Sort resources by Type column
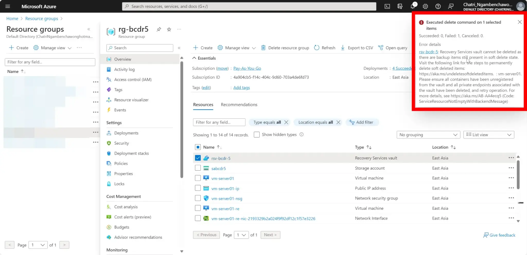This screenshot has height=255, width=527. coord(363,147)
